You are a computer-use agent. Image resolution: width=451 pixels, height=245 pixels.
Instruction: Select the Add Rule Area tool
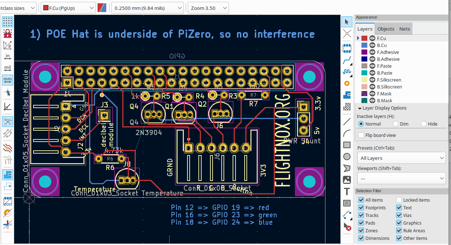pos(347,107)
